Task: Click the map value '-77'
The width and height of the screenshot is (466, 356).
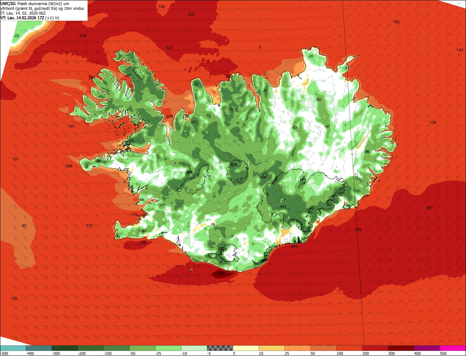Action: point(193,122)
